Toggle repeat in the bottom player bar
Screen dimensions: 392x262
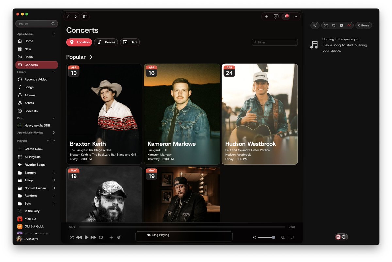click(101, 237)
